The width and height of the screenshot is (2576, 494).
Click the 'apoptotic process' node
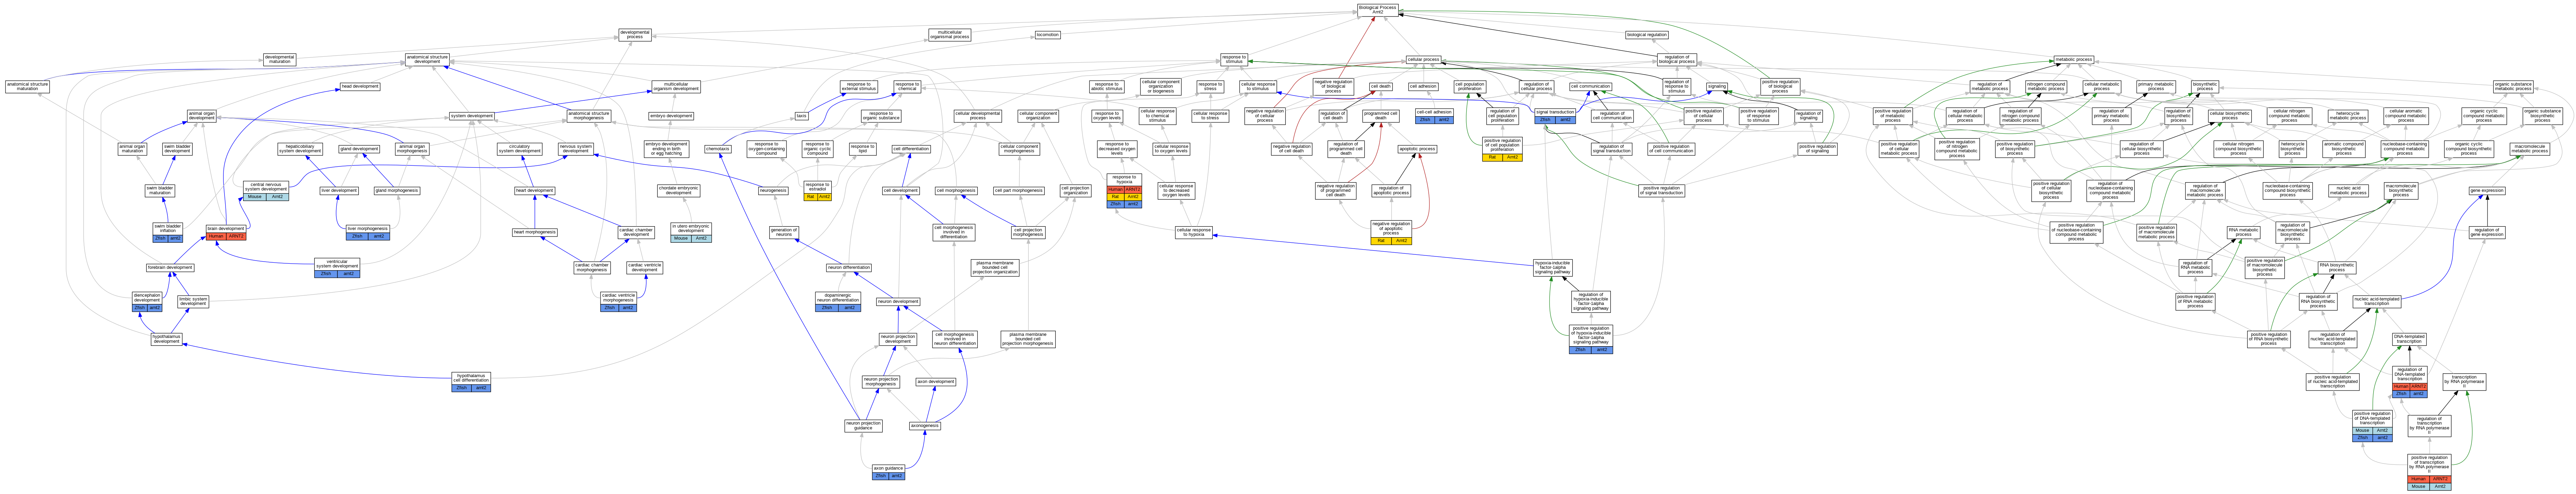1417,149
